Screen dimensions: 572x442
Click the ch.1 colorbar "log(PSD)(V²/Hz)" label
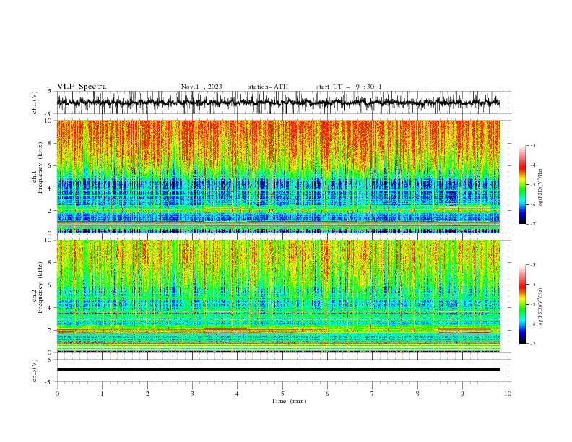541,188
